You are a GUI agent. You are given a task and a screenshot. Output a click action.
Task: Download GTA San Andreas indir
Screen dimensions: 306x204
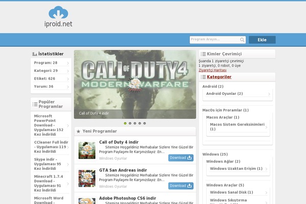click(x=181, y=186)
